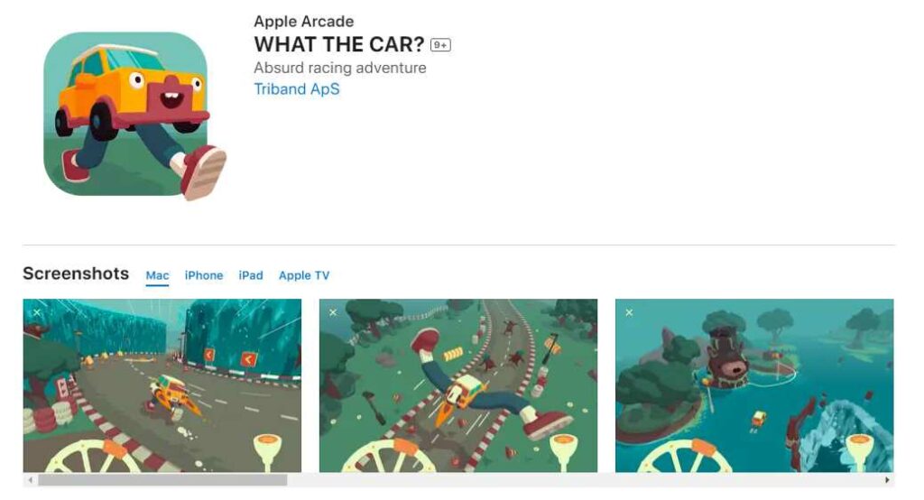Screen dimensions: 924x500
Task: Switch to the iPhone screenshots tab
Action: click(x=204, y=275)
